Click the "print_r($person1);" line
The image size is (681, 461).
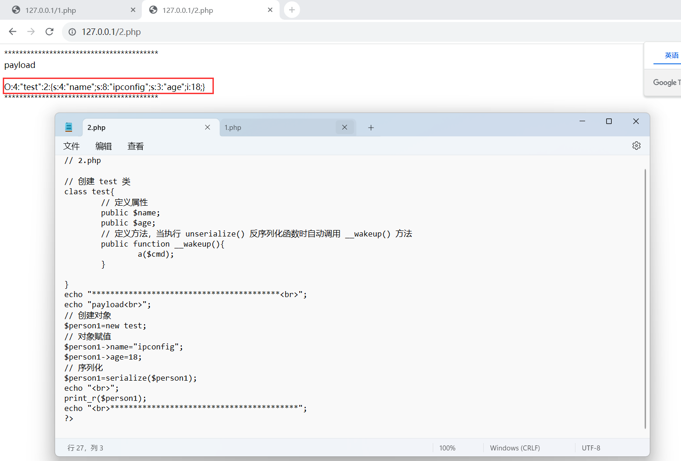pyautogui.click(x=106, y=398)
